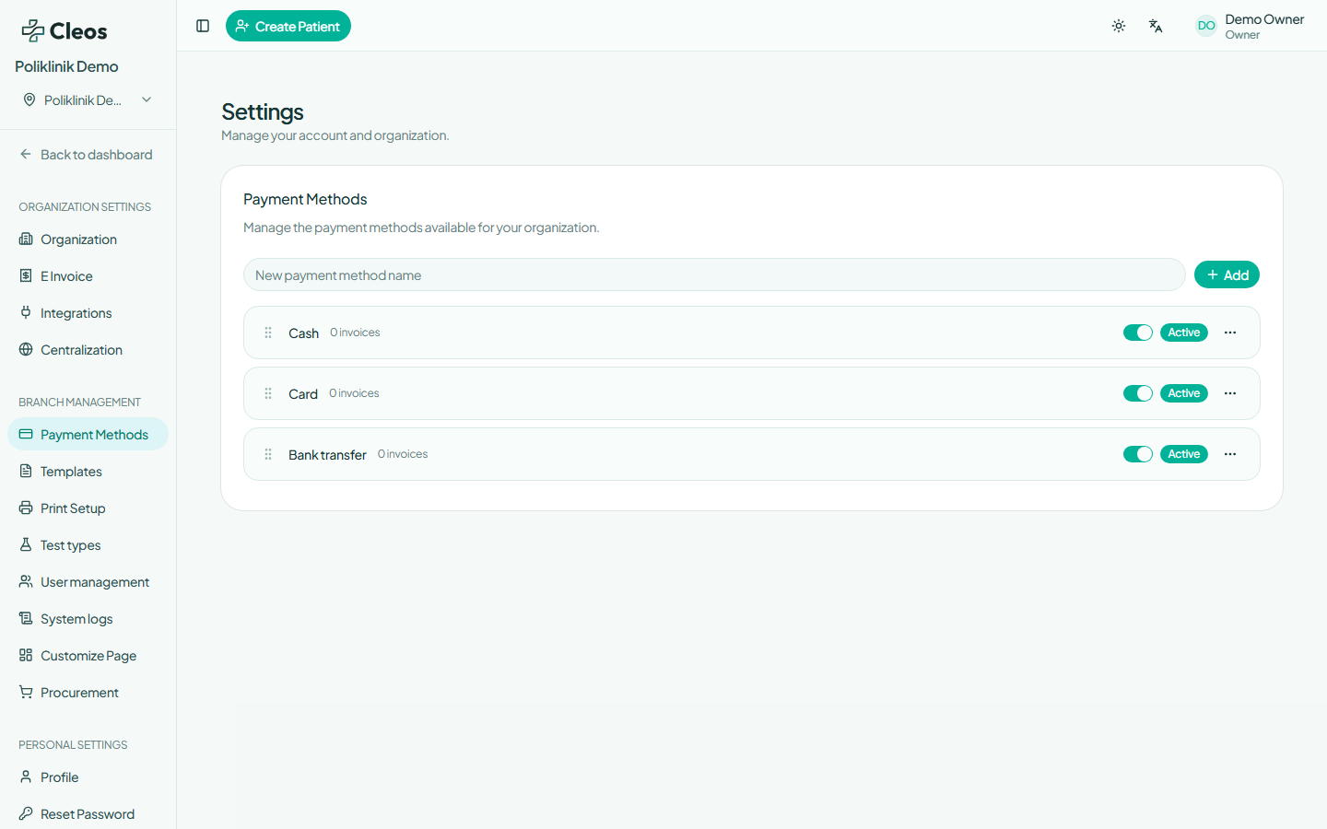Viewport: 1327px width, 829px height.
Task: Switch theme with the sun icon
Action: click(x=1119, y=26)
